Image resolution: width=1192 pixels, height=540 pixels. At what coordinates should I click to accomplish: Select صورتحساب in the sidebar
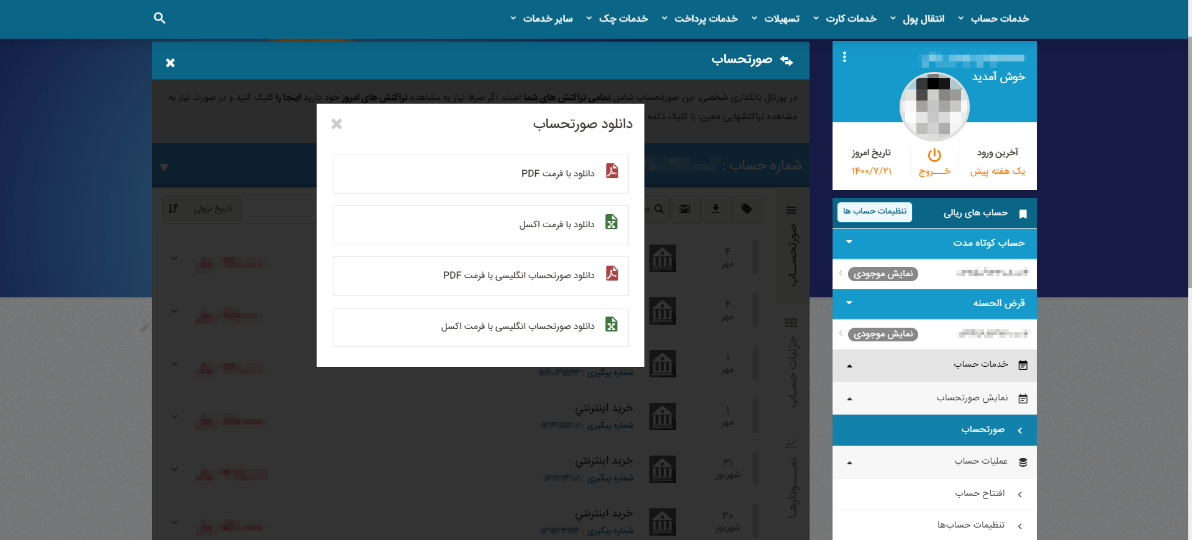934,430
